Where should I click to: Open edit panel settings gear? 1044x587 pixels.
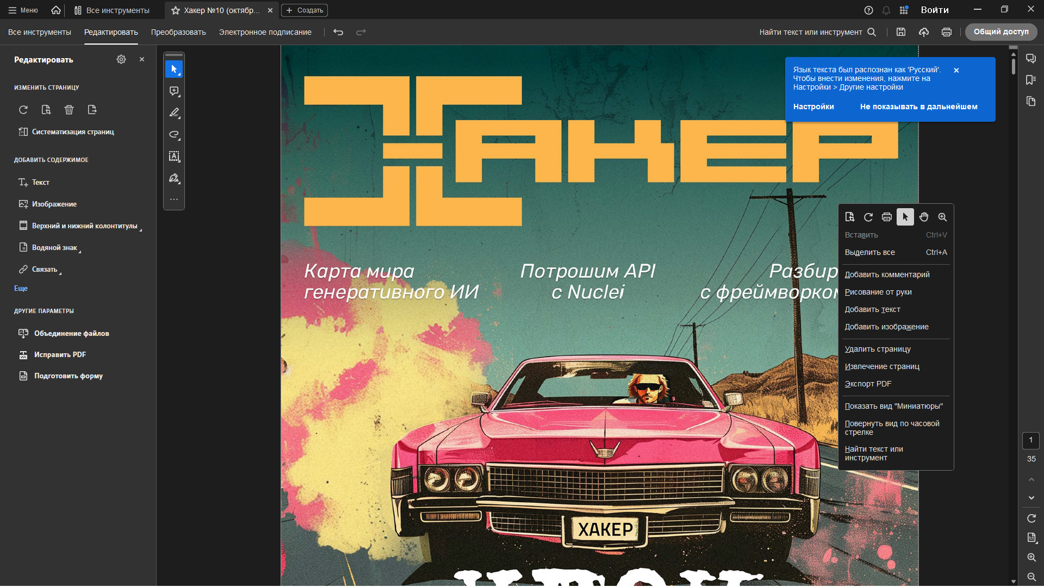121,59
